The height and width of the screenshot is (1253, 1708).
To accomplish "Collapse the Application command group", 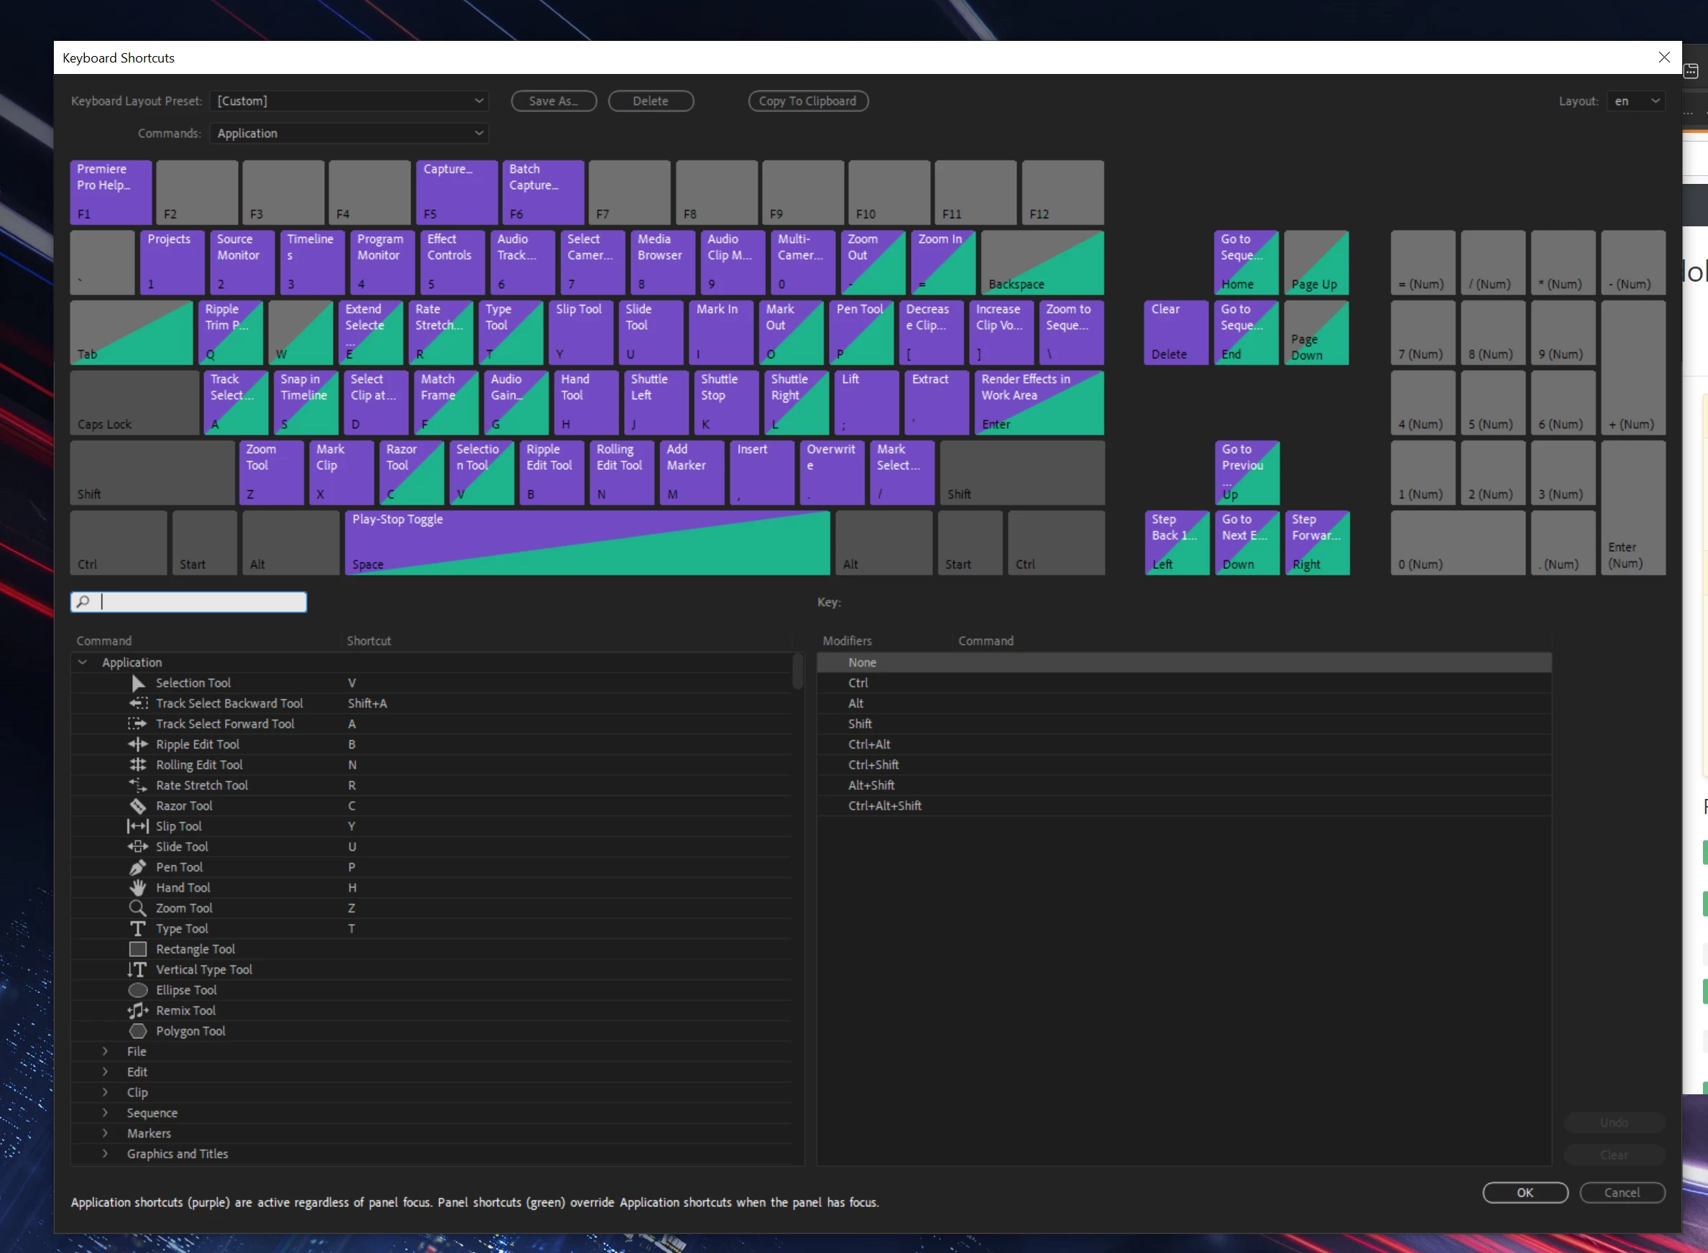I will 83,662.
